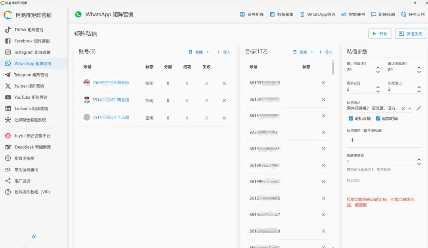
Task: Clear the selected 私信话术 with X
Action: (x=403, y=109)
